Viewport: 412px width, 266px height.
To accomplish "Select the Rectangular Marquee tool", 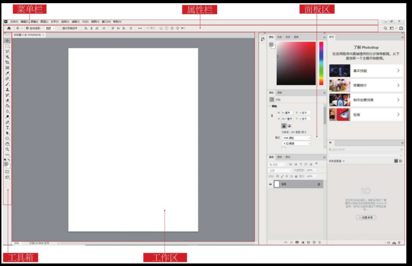I will coord(7,46).
